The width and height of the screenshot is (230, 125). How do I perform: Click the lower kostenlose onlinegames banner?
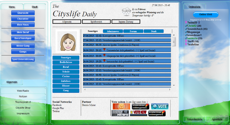pos(157,113)
